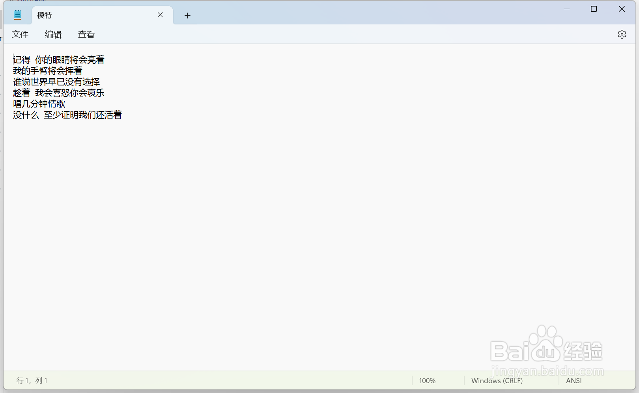Click the ANSI encoding indicator
639x393 pixels.
click(574, 381)
